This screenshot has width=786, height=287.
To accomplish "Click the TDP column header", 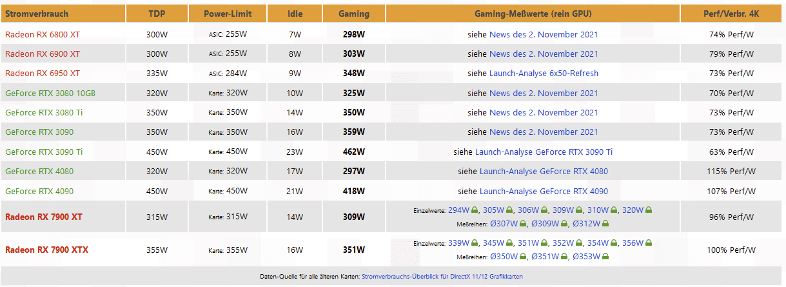I will [x=156, y=13].
